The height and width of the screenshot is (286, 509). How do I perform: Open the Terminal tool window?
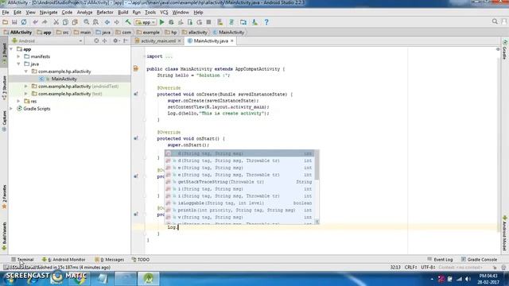click(x=22, y=260)
